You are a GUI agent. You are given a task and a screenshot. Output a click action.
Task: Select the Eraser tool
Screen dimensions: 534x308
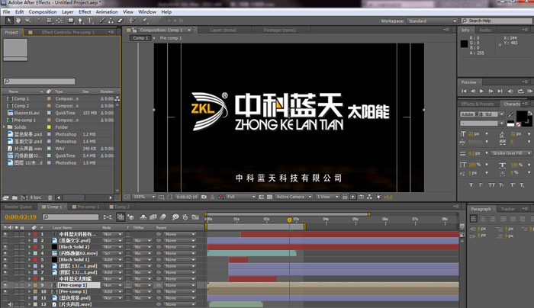tap(121, 21)
